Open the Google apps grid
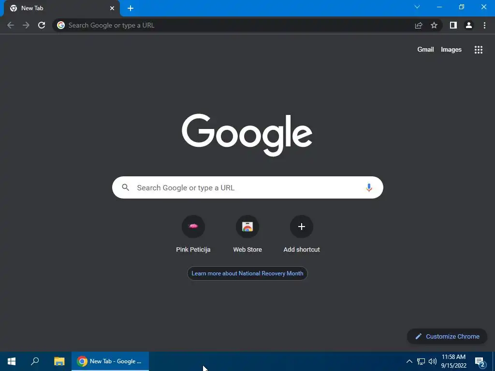495x371 pixels. point(478,50)
